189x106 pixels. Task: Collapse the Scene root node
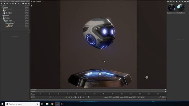pos(1,6)
